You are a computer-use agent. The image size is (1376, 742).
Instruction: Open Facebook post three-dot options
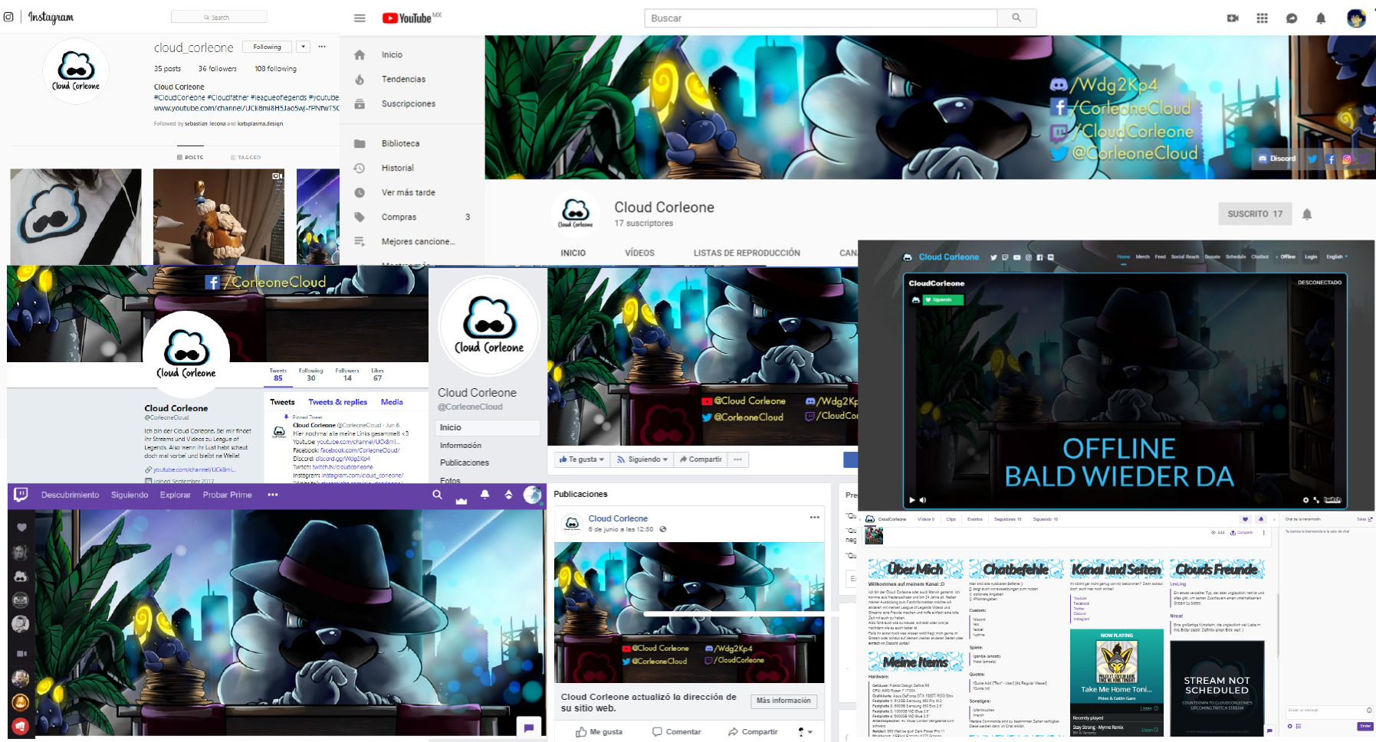[814, 518]
